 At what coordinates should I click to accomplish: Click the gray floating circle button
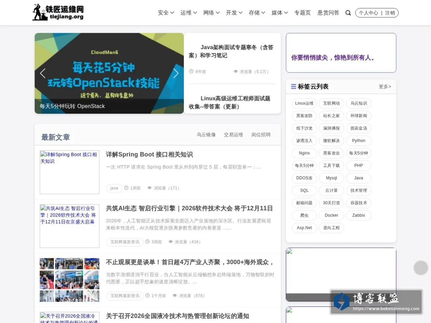(x=421, y=268)
